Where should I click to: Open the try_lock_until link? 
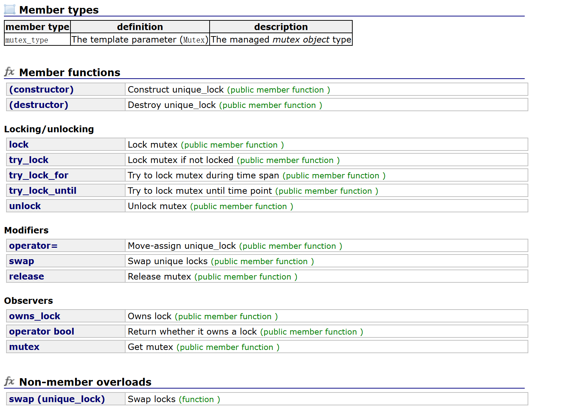point(43,191)
